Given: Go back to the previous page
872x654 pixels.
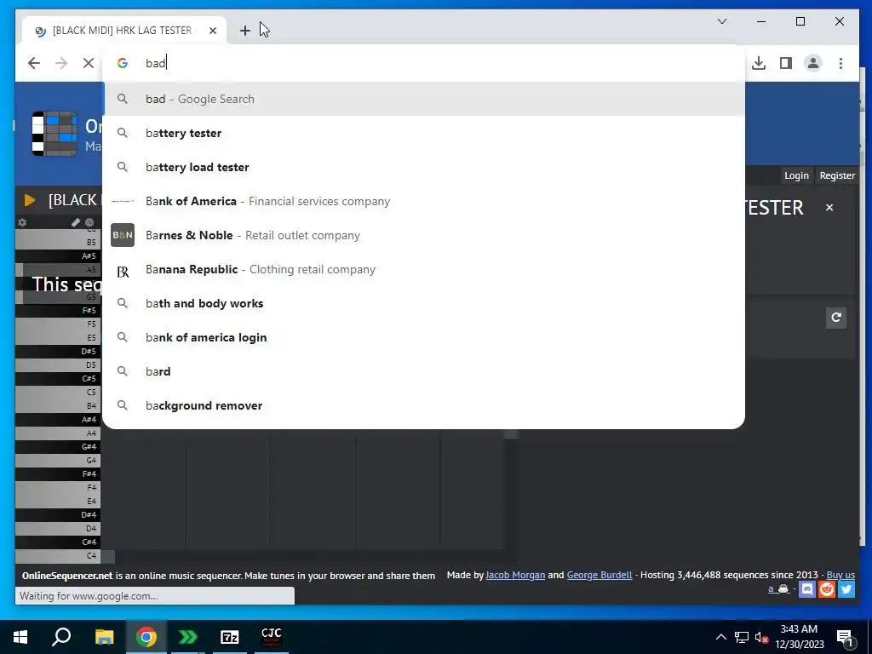Looking at the screenshot, I should [x=34, y=63].
